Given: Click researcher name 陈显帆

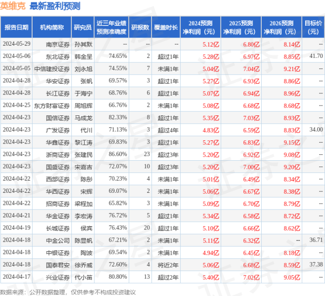Looking at the screenshot, I should point(84,240).
